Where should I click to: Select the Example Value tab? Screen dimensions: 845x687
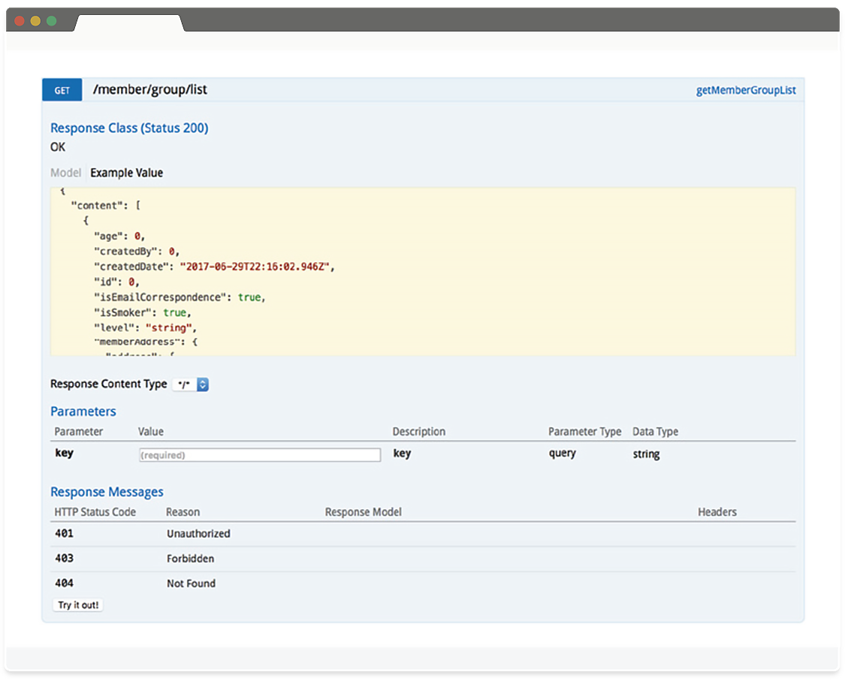point(126,173)
